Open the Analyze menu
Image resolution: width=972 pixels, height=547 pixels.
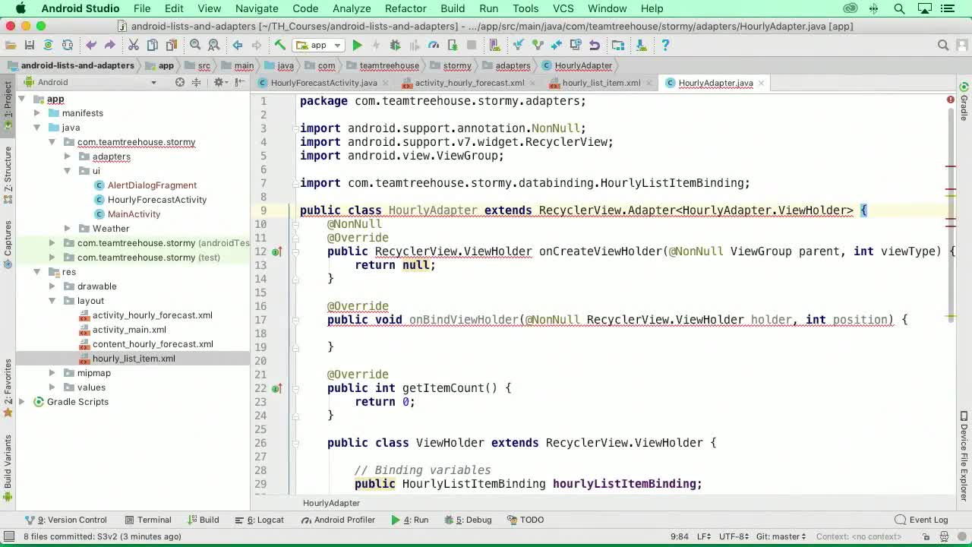[x=352, y=8]
